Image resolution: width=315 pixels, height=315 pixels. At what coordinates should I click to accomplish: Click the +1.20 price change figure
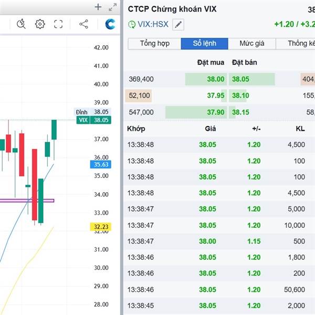(x=284, y=24)
